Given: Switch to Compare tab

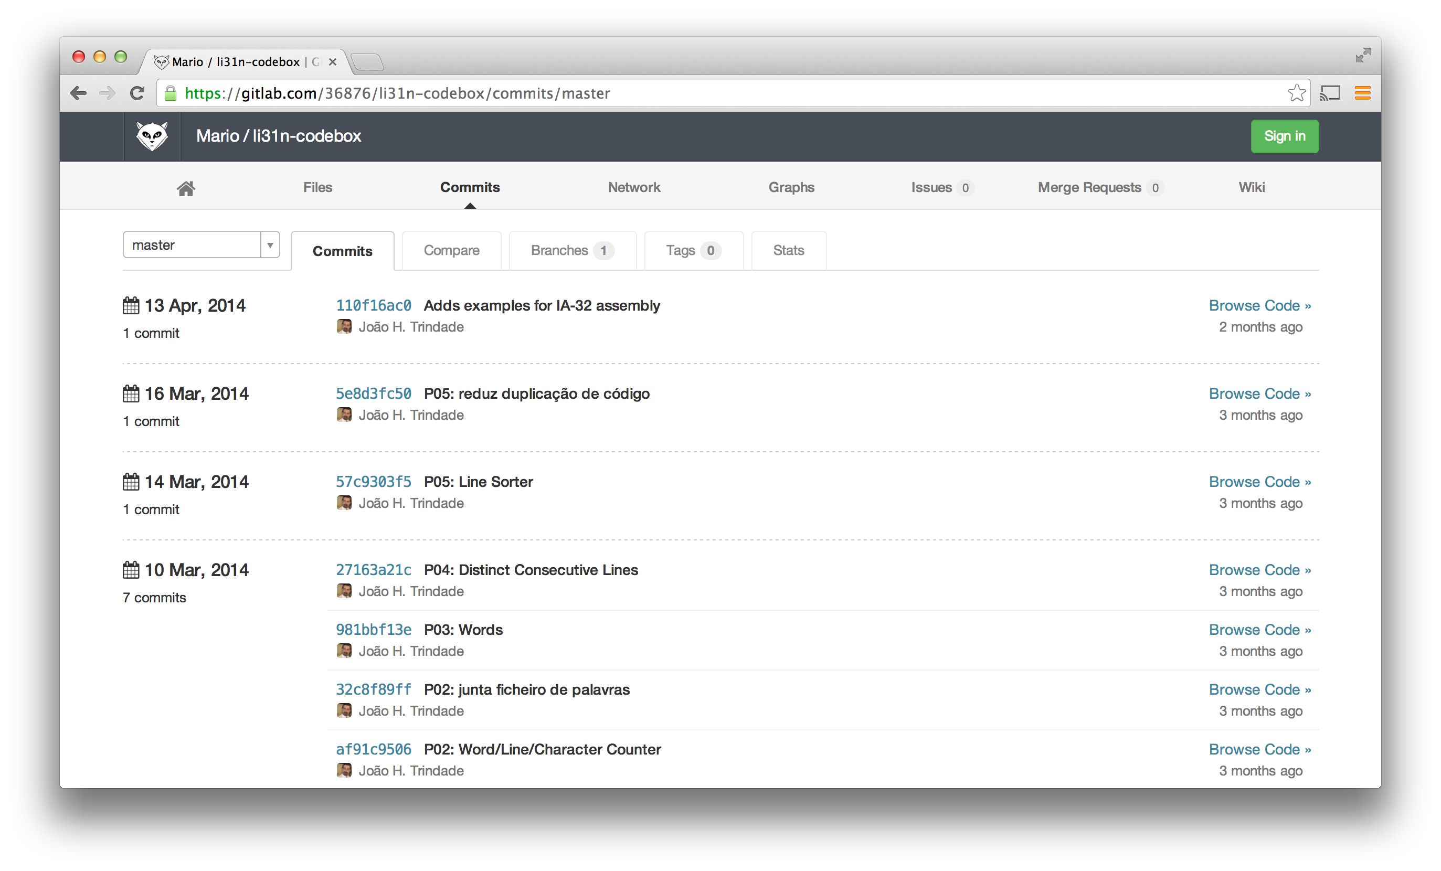Looking at the screenshot, I should click(x=451, y=251).
